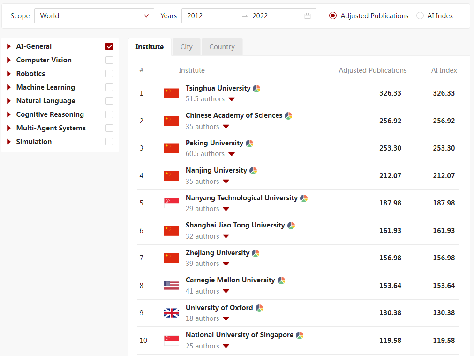This screenshot has width=474, height=356.
Task: Click the calendar icon in Years field
Action: pyautogui.click(x=308, y=16)
